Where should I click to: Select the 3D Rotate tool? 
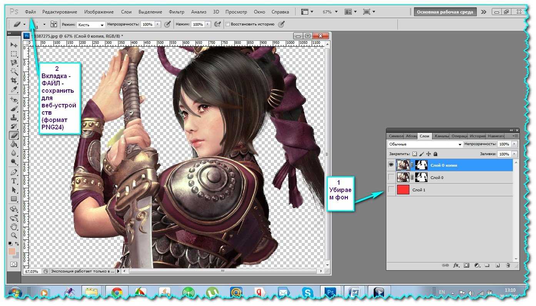(x=14, y=209)
